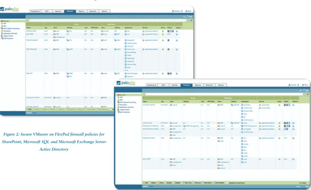Click Move Bottom in front window toolbar

[219, 183]
